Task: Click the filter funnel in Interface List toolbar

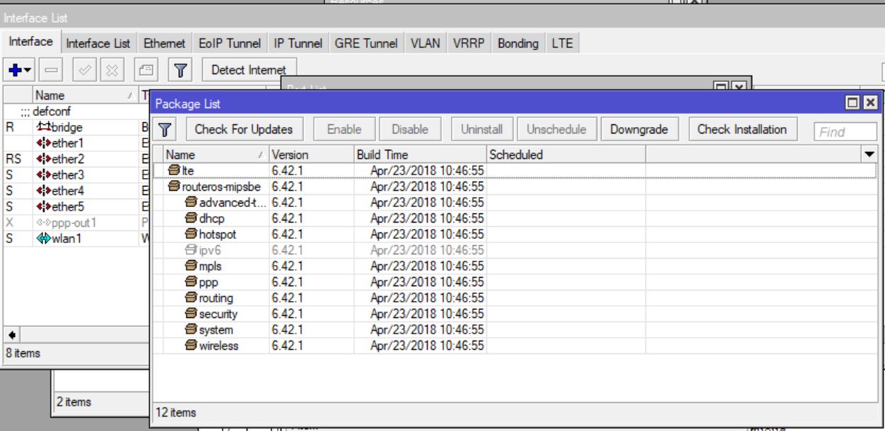Action: 181,70
